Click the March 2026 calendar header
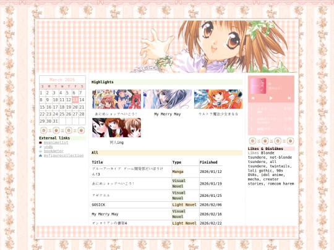Screen dimensions: 334x250 point(62,80)
